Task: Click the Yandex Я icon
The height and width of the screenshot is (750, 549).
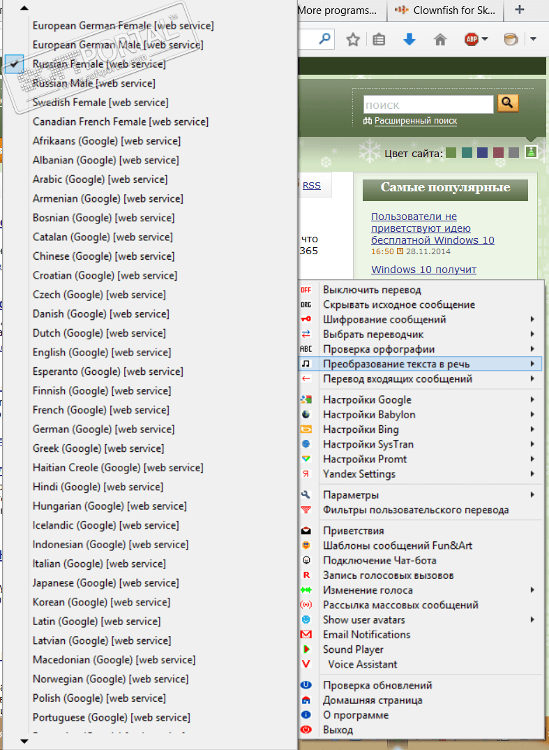Action: 306,474
